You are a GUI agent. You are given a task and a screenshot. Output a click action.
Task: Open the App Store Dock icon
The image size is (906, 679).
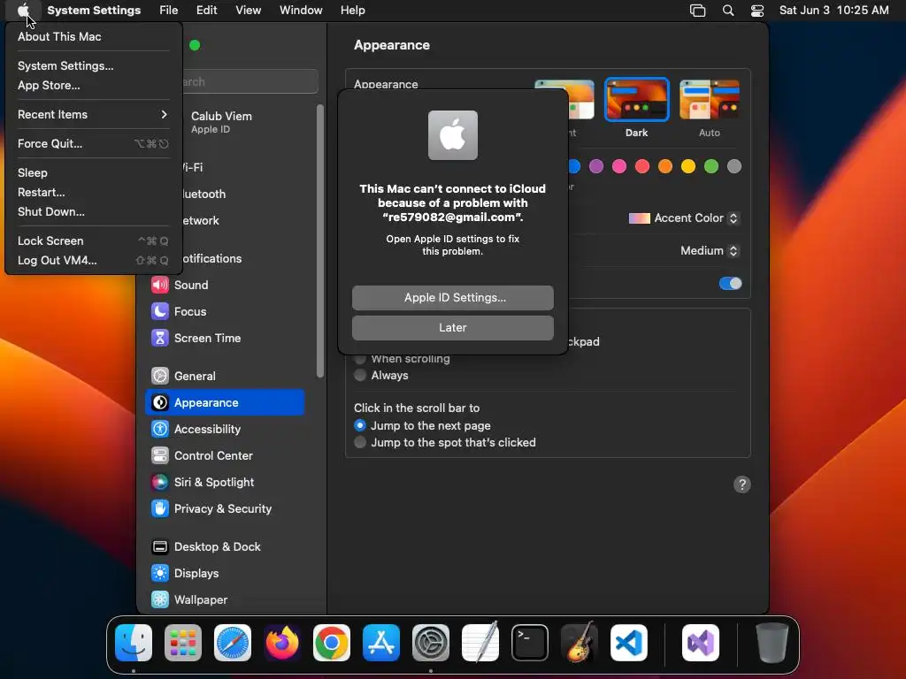(381, 643)
